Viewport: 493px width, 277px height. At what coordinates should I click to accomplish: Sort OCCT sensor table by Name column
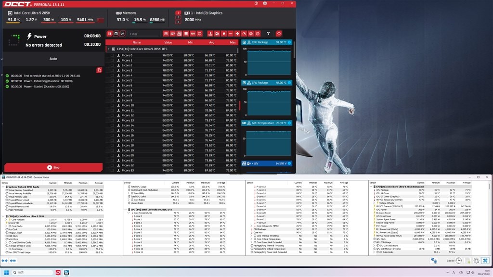click(136, 42)
